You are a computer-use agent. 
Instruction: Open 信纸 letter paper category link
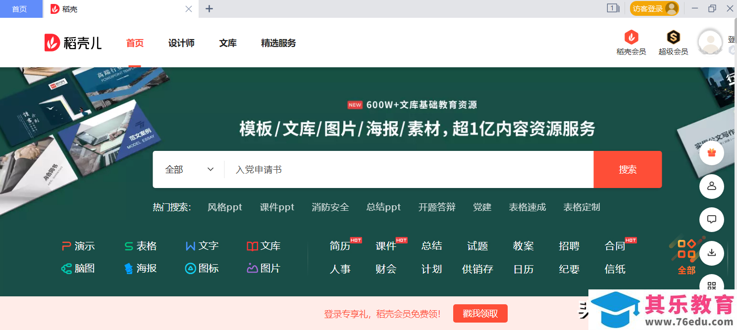click(615, 269)
